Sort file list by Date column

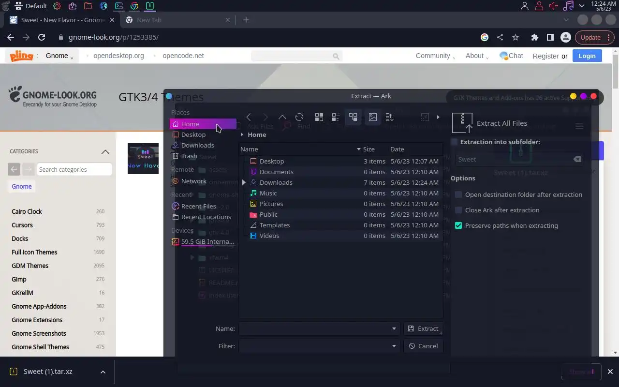[x=415, y=149]
